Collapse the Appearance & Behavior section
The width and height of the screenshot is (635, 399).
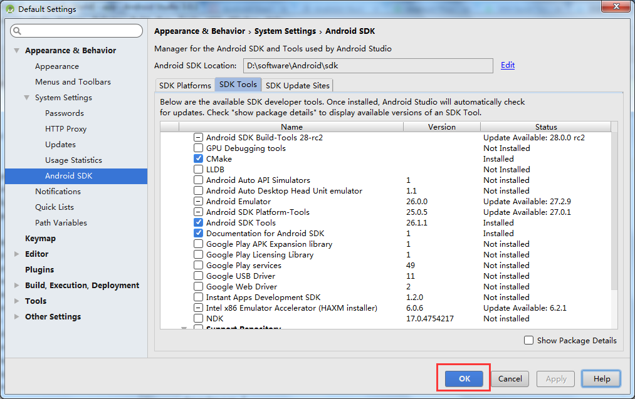[x=16, y=51]
